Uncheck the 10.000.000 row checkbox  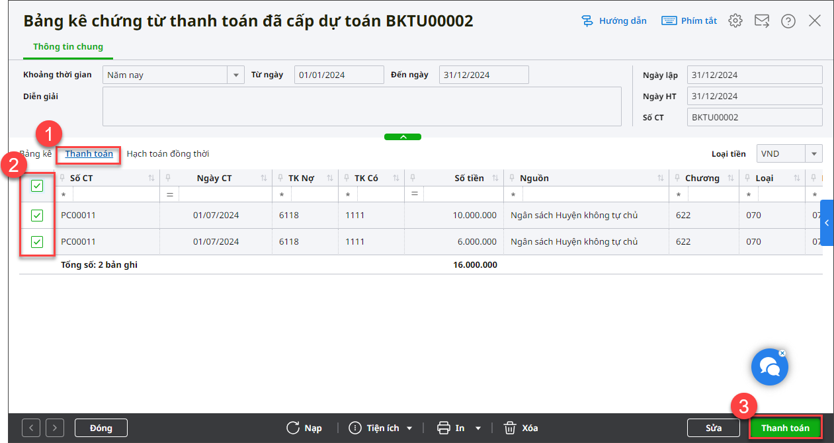pyautogui.click(x=37, y=216)
